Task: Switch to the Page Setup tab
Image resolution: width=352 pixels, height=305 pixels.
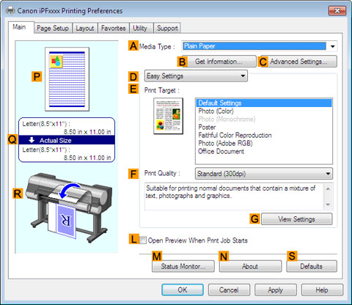Action: click(53, 28)
